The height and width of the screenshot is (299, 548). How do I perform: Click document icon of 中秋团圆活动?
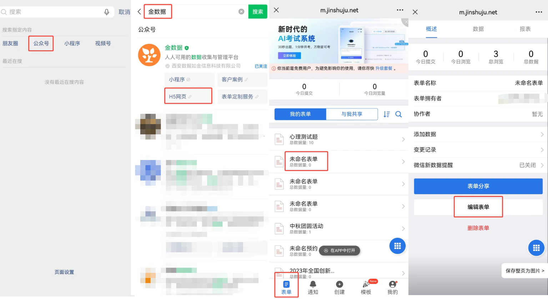(279, 229)
